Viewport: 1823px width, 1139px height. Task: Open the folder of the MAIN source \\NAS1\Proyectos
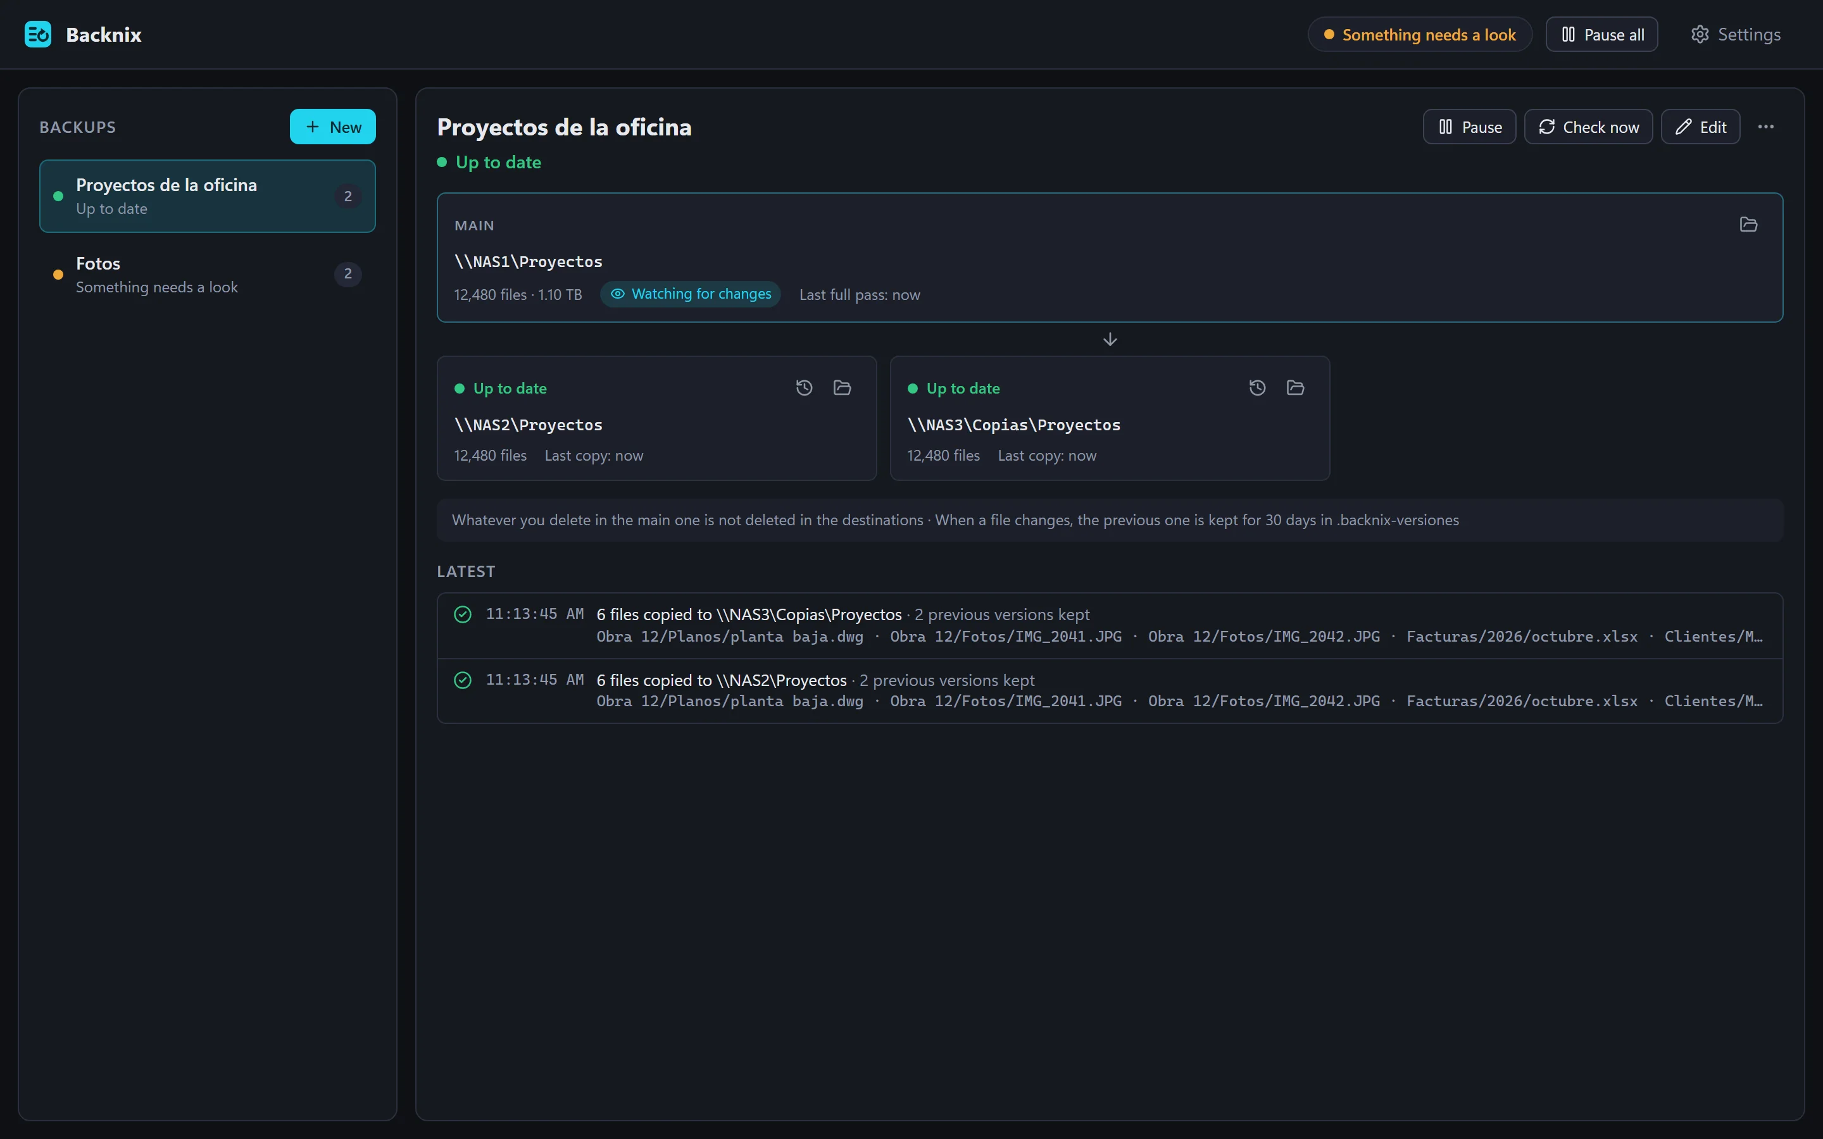(1748, 225)
